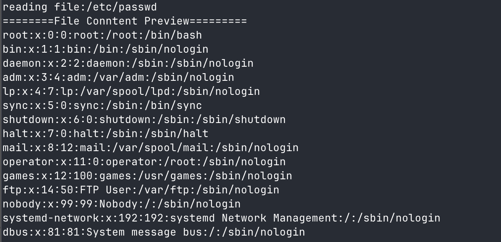The width and height of the screenshot is (501, 242).
Task: Click the operator user entry line
Action: [x=144, y=162]
